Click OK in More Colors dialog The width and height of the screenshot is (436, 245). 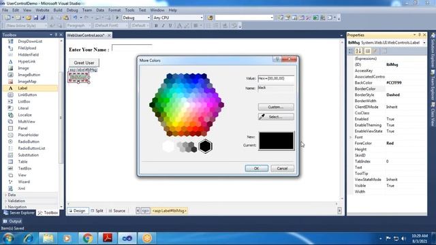pyautogui.click(x=257, y=168)
